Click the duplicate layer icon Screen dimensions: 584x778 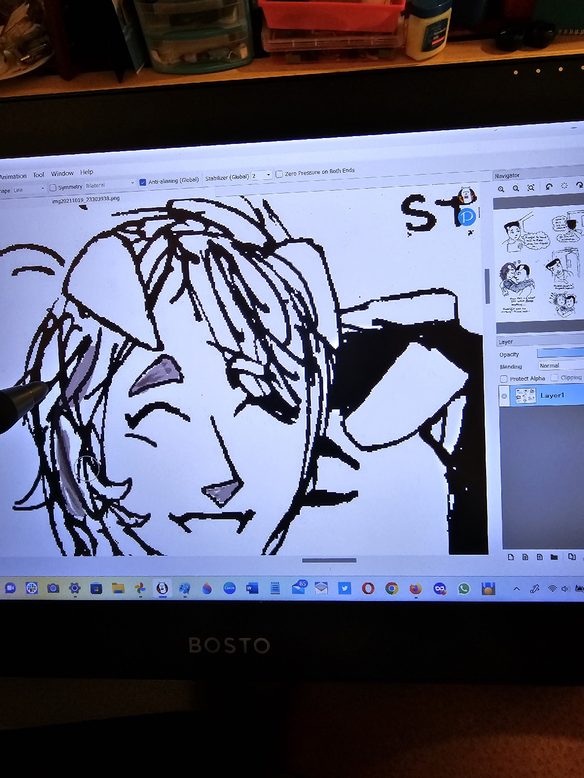[x=572, y=557]
